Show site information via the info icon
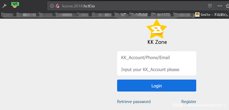 click(x=52, y=6)
